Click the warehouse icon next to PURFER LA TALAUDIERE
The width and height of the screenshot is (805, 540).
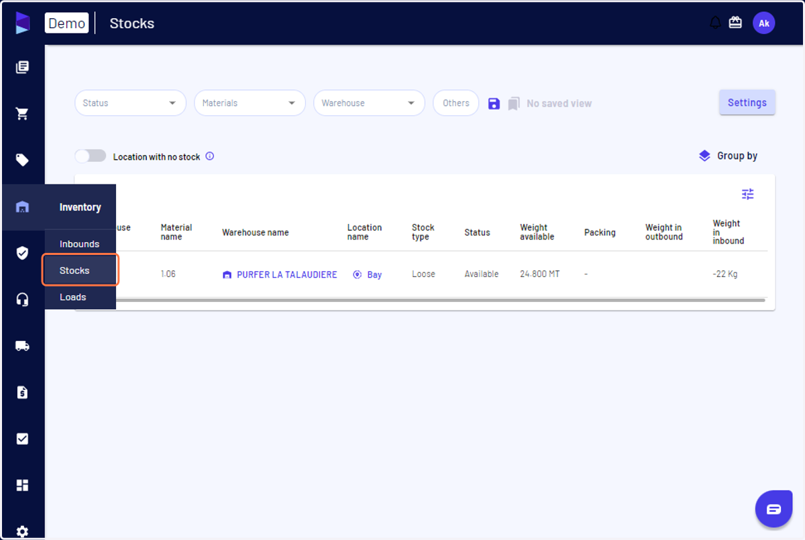[x=227, y=274]
